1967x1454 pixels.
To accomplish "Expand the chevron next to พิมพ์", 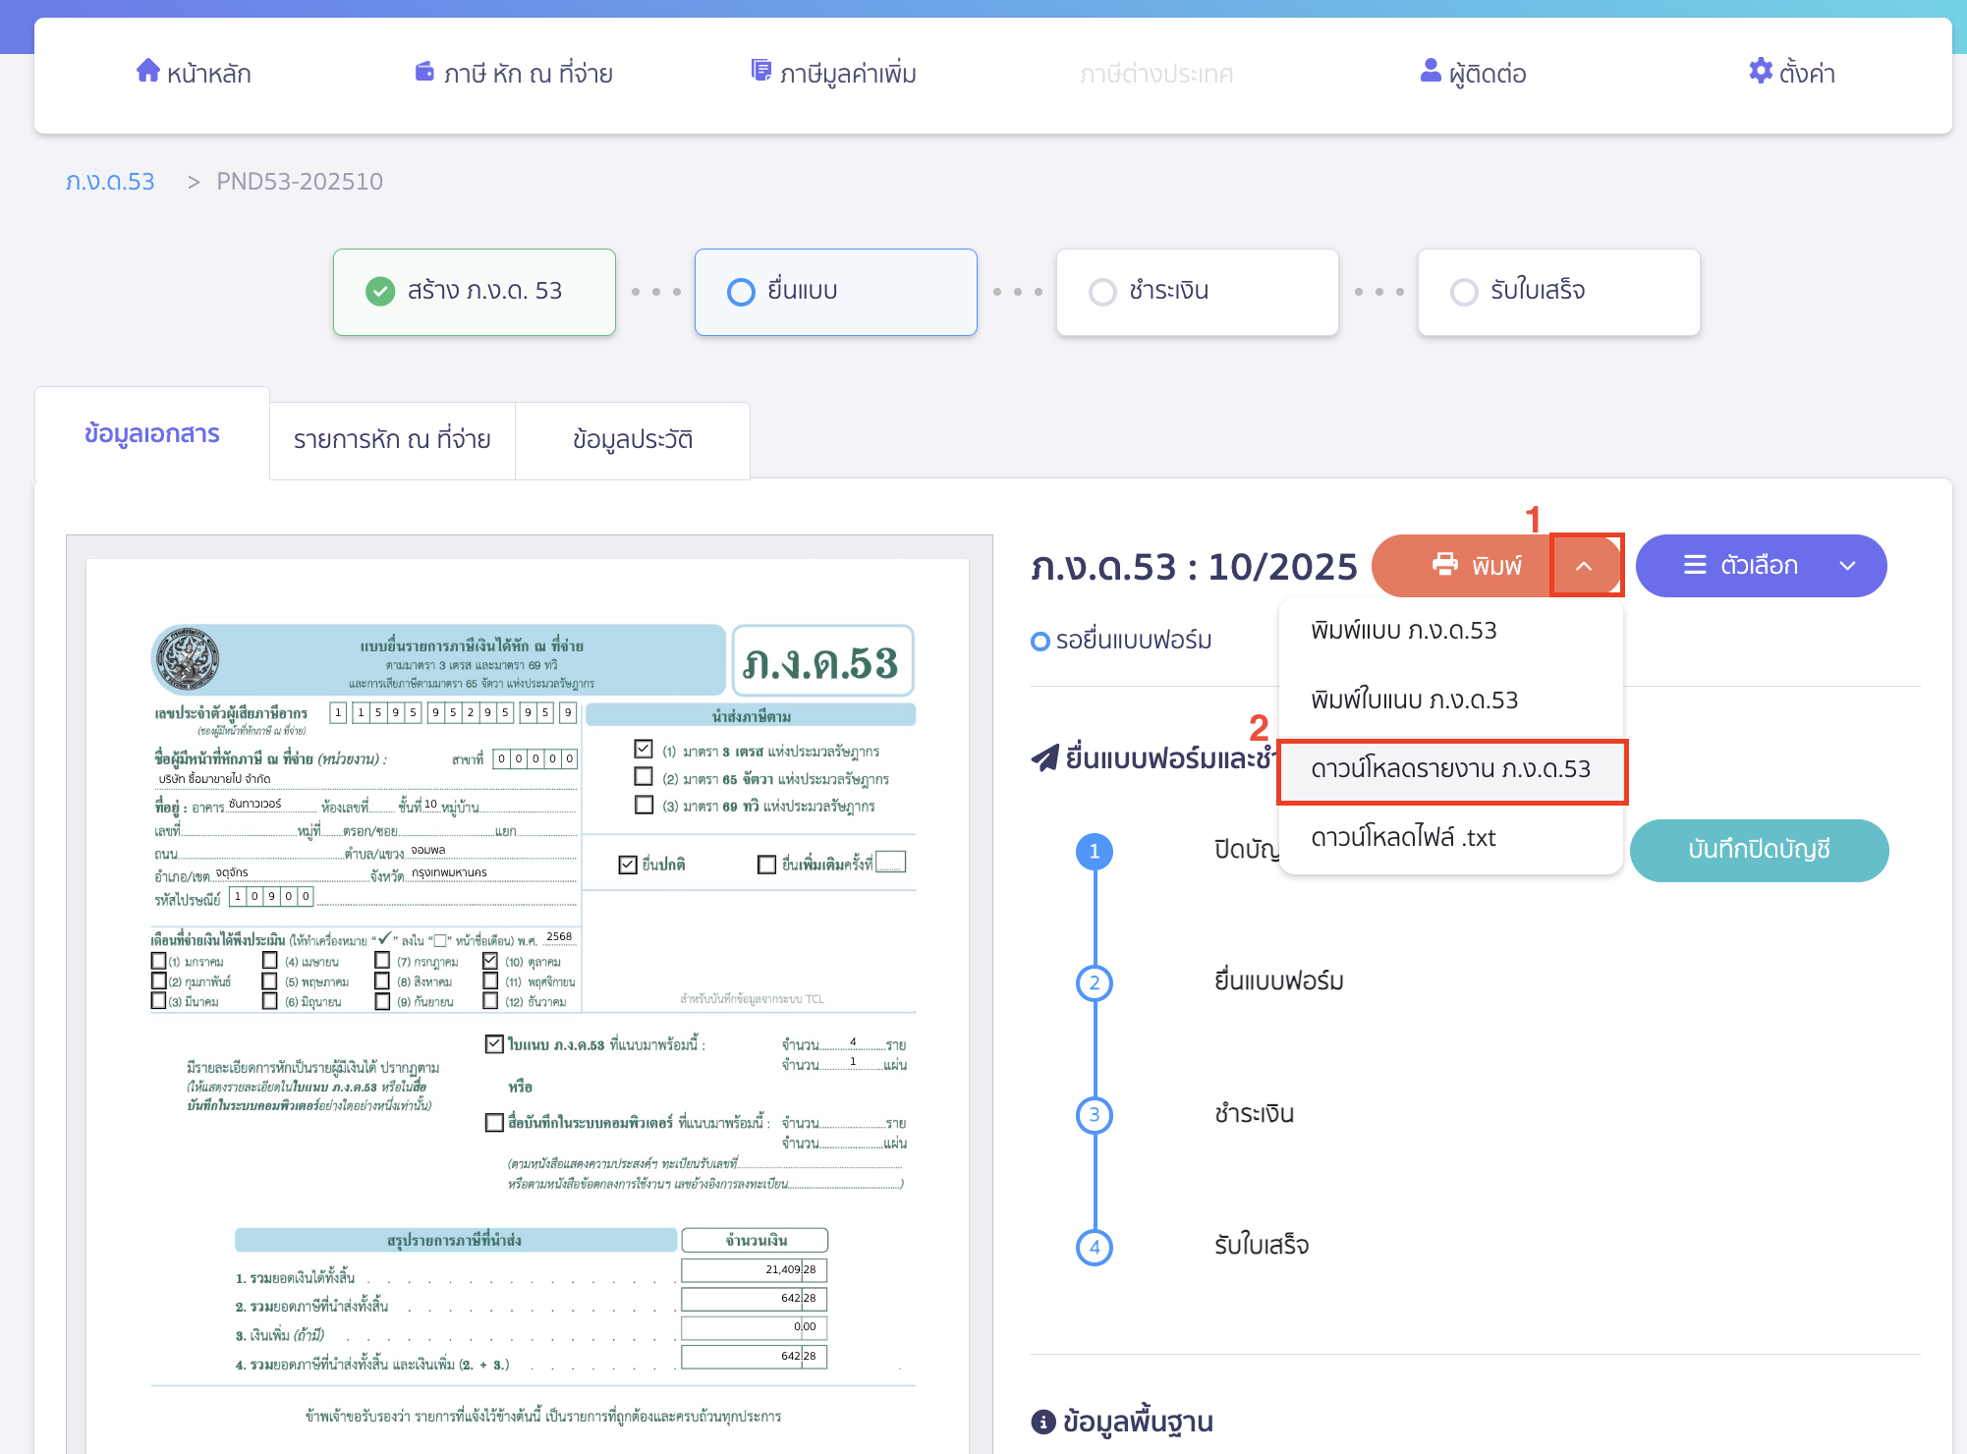I will [x=1587, y=565].
